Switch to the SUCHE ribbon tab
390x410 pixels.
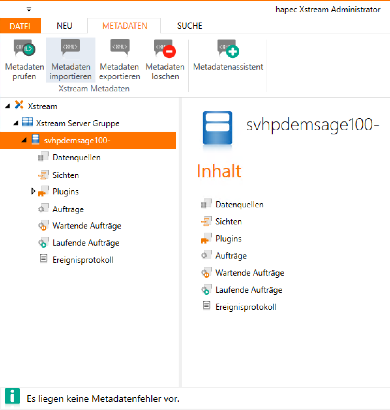point(190,26)
